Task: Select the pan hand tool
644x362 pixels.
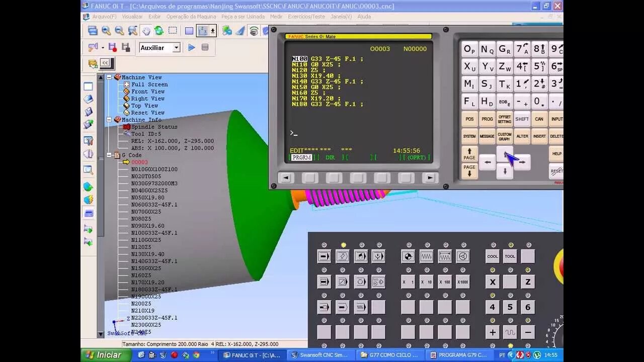Action: (x=146, y=31)
